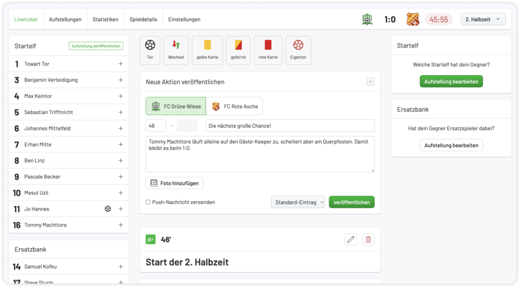Enable Push-Nachricht versenden checkbox
520x287 pixels.
[x=148, y=202]
